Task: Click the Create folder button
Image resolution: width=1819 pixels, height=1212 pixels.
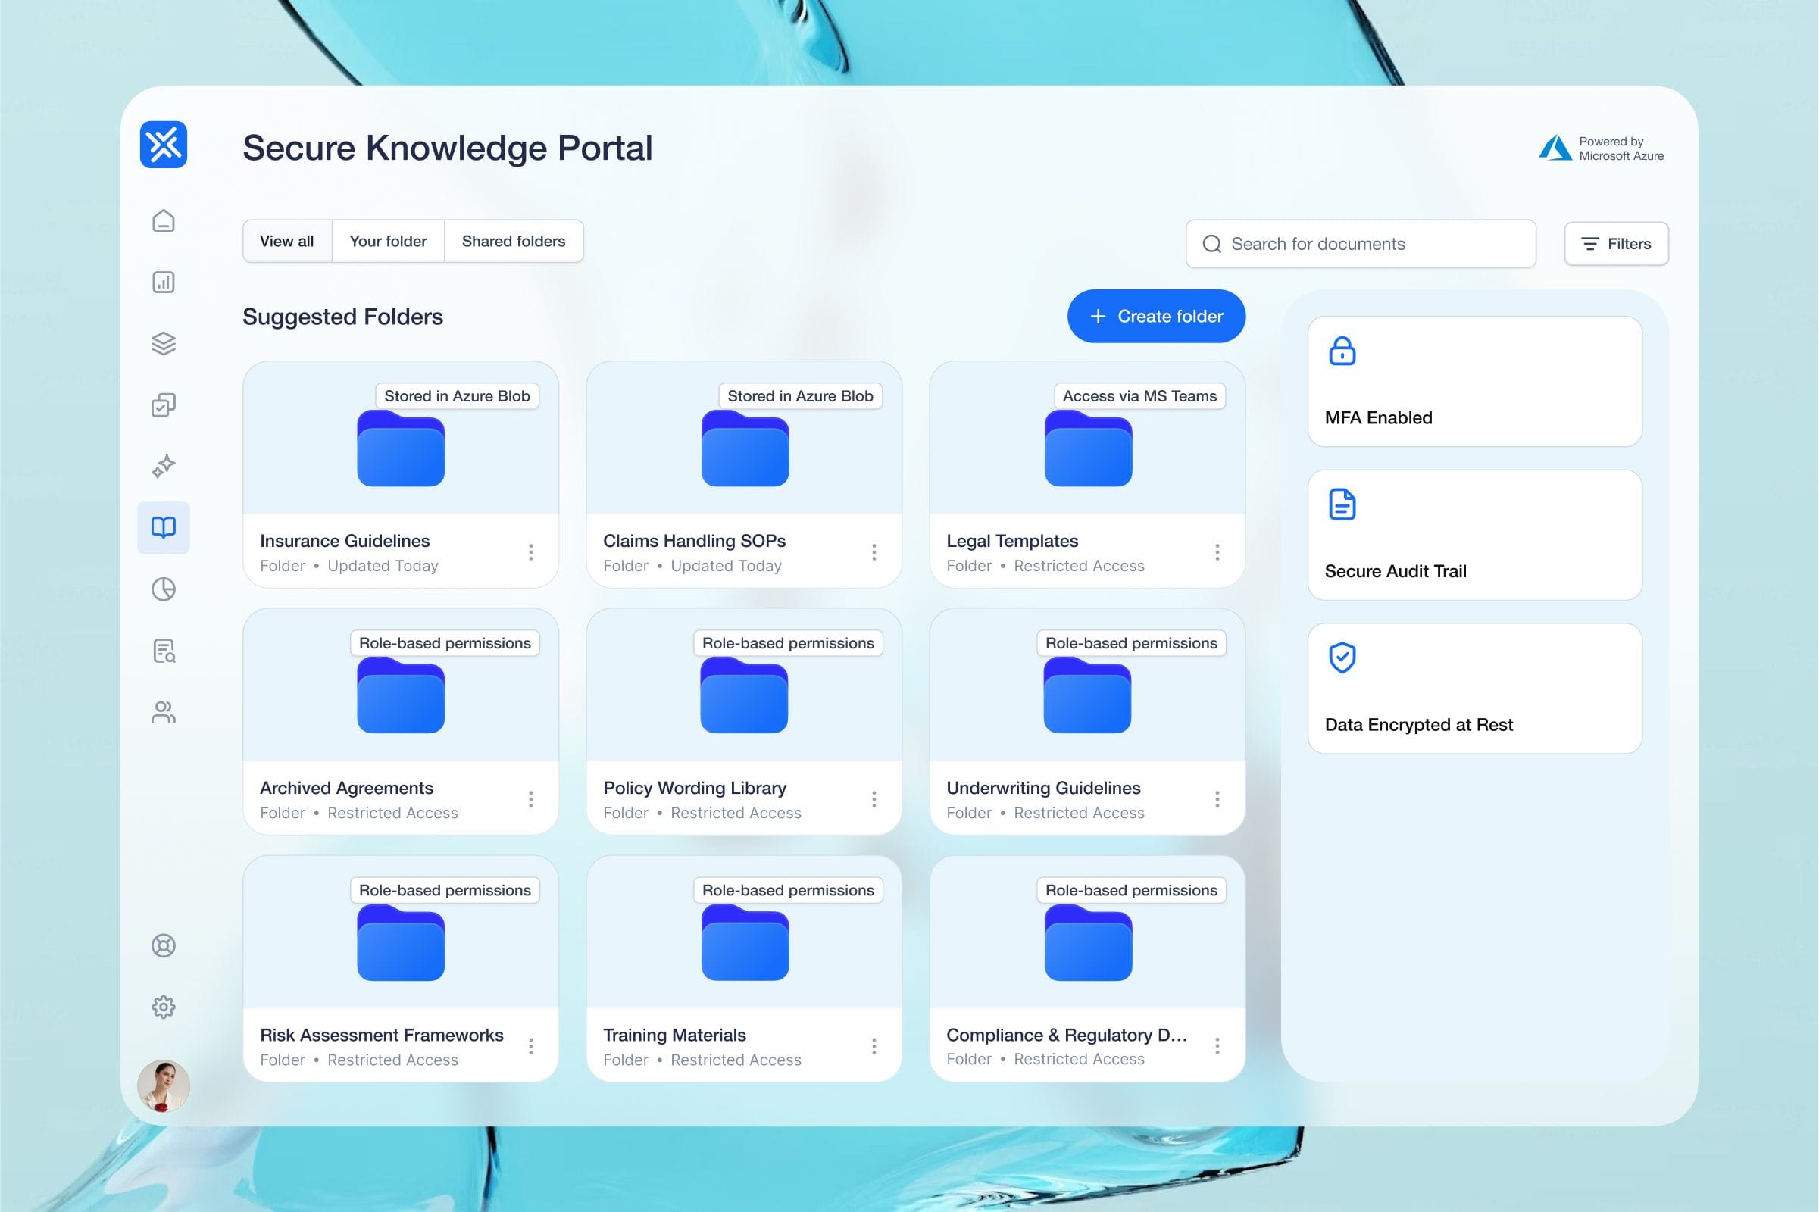Action: click(1155, 316)
